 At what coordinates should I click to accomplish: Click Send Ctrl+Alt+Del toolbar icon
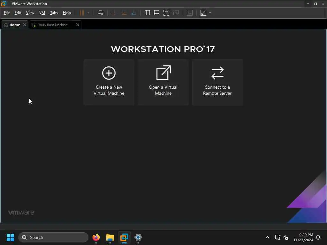coord(101,13)
